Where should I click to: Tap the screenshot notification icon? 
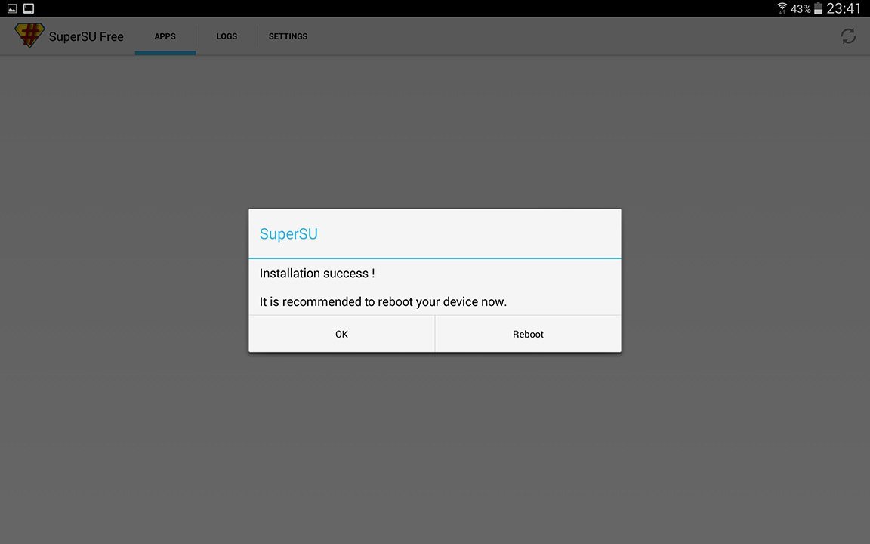coord(28,8)
